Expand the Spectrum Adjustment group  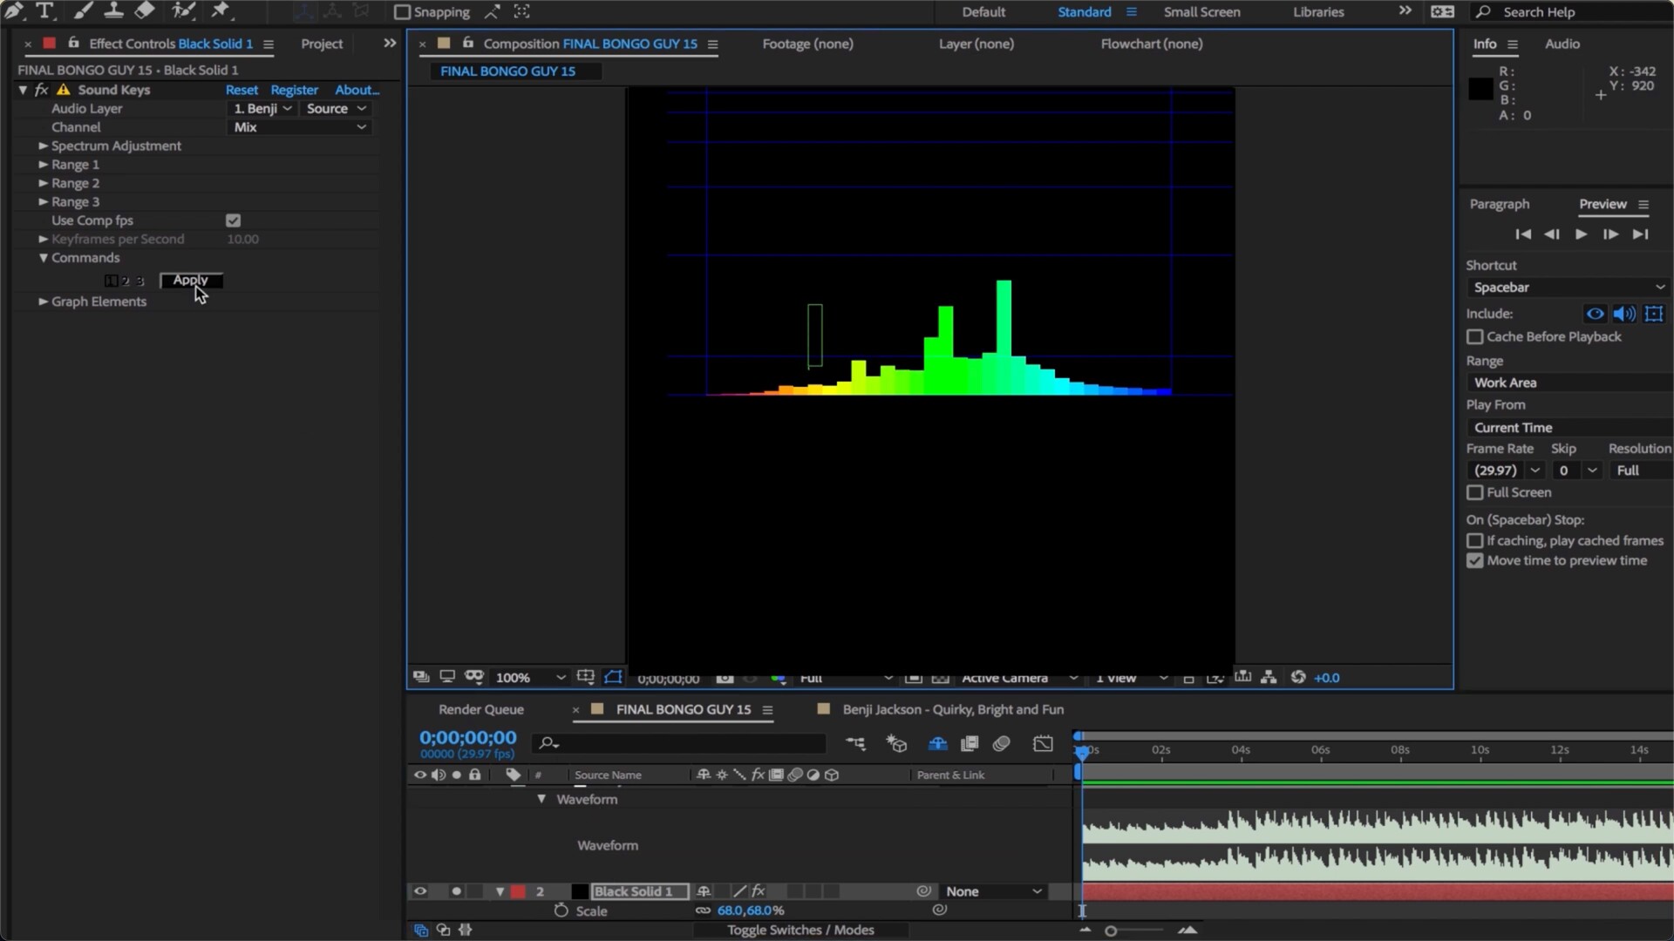point(43,146)
